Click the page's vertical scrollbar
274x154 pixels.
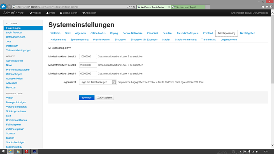tap(272, 50)
